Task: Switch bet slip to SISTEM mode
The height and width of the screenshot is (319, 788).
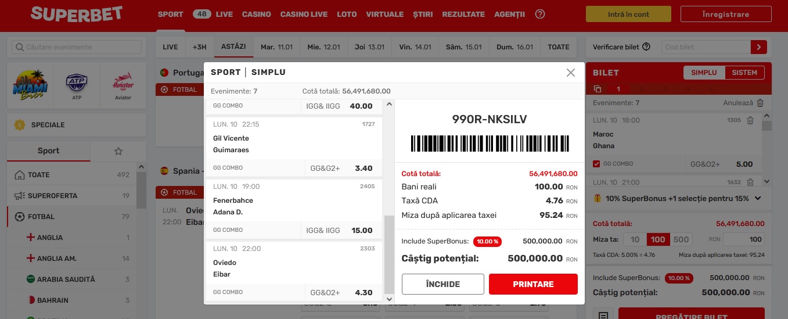Action: pos(744,73)
